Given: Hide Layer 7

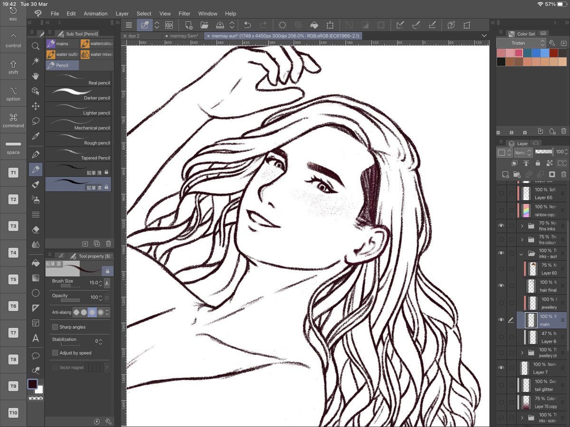Looking at the screenshot, I should (501, 368).
